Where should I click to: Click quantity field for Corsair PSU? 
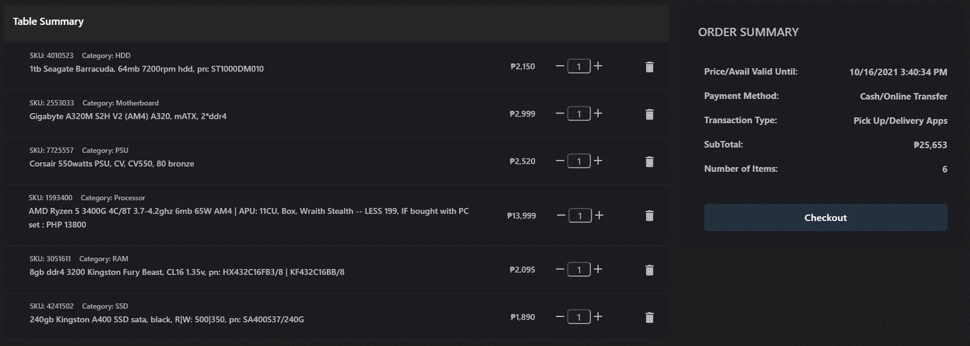point(579,161)
